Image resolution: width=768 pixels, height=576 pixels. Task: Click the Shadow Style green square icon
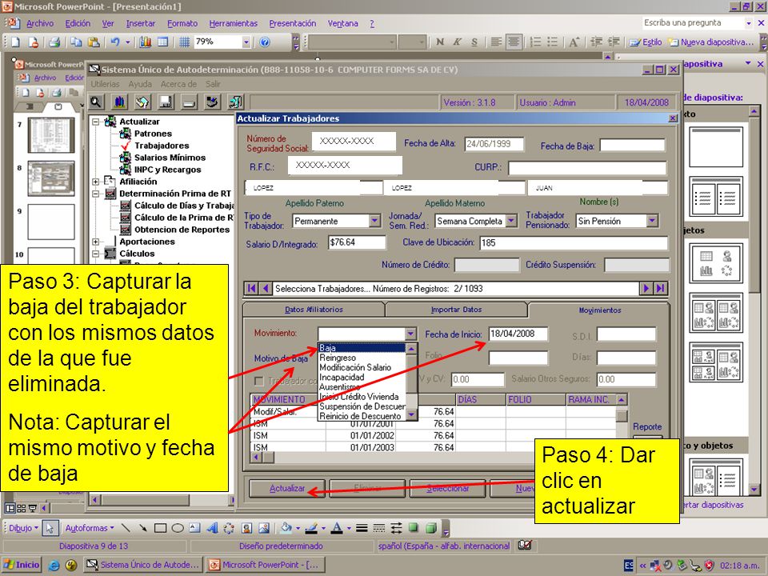[414, 528]
